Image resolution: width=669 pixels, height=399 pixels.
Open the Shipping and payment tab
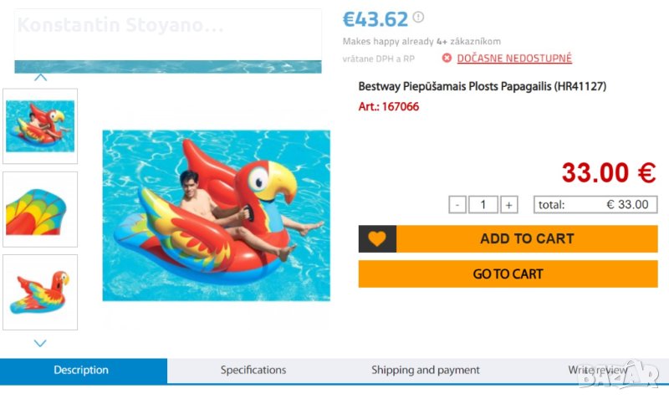point(426,371)
